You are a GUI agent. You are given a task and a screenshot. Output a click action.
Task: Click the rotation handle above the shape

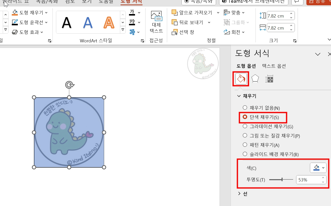pyautogui.click(x=69, y=85)
